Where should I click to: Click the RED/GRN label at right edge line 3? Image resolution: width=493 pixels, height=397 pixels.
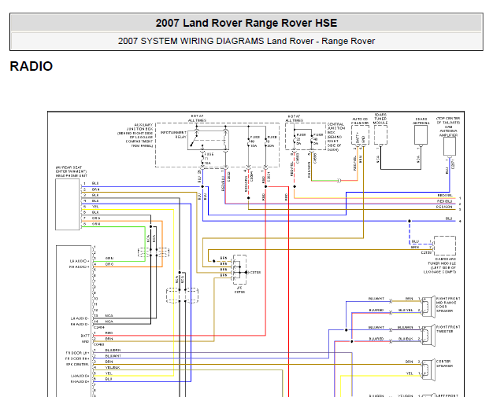[x=444, y=207]
